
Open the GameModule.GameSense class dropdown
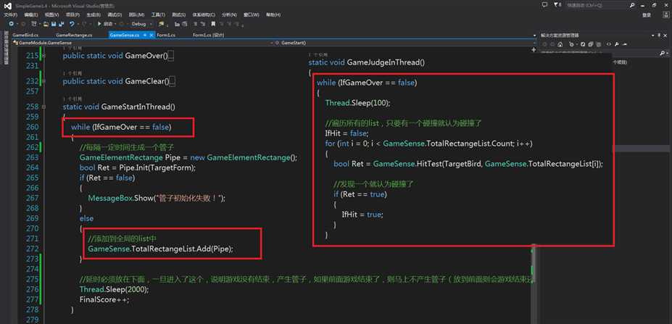[144, 43]
